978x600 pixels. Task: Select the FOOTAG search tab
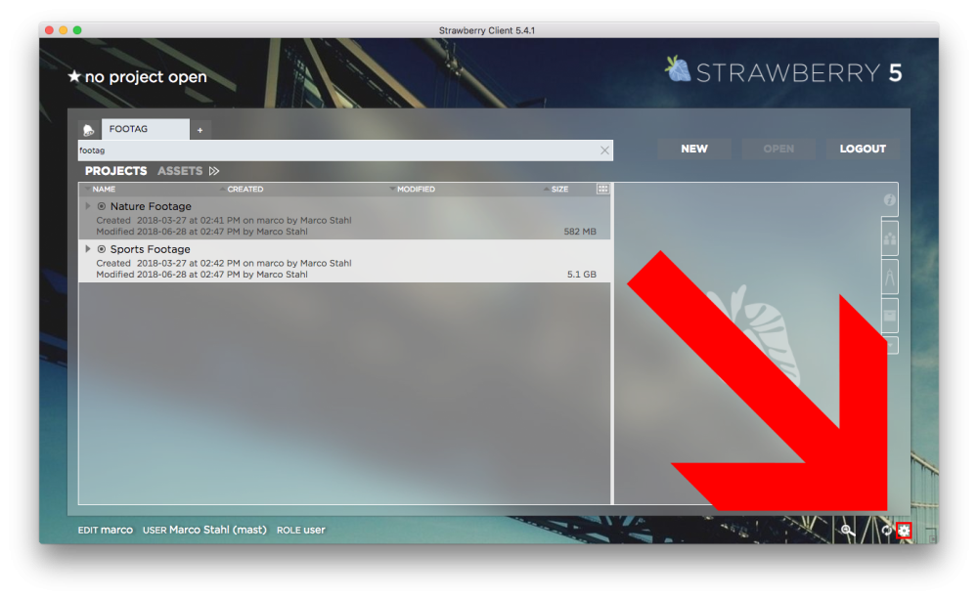[x=145, y=129]
